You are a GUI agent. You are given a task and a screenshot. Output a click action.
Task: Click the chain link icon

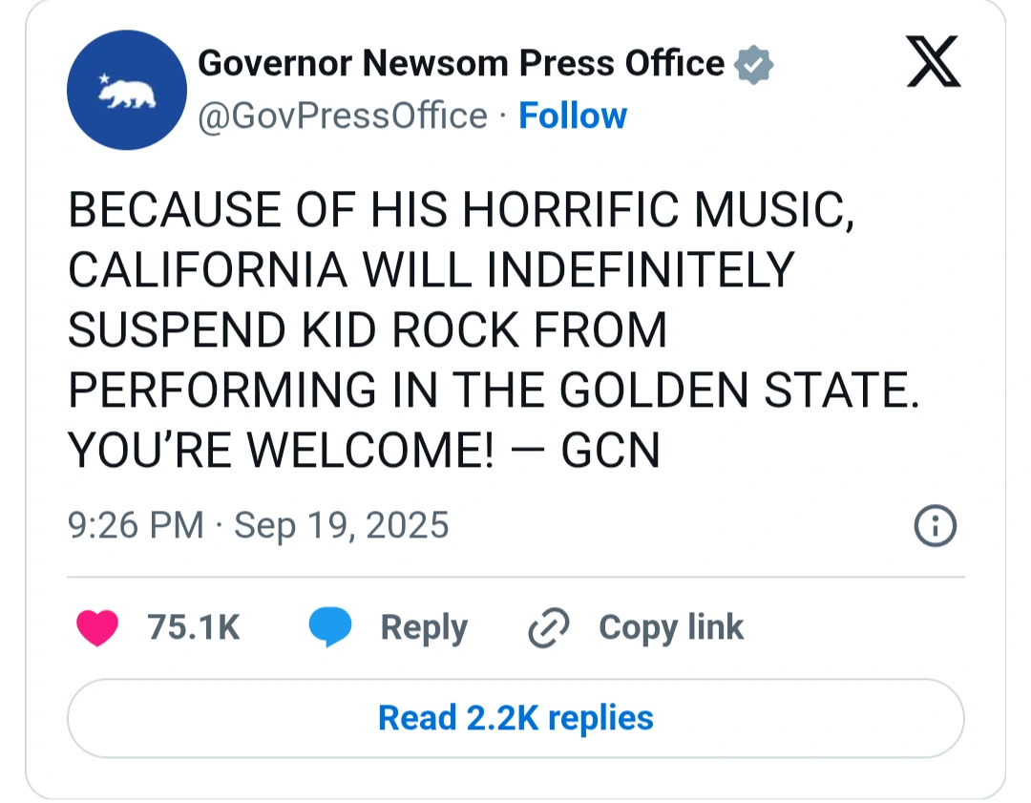[x=549, y=628]
